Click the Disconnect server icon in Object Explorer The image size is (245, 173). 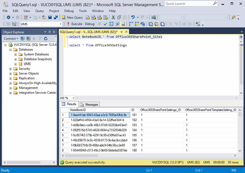coord(28,38)
